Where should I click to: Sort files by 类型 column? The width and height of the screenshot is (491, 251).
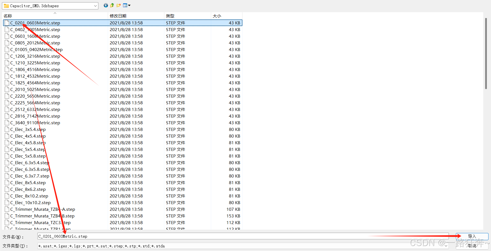click(187, 16)
